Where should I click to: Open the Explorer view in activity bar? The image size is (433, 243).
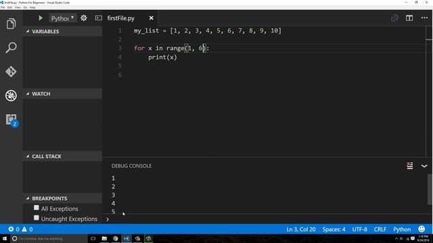pos(11,24)
